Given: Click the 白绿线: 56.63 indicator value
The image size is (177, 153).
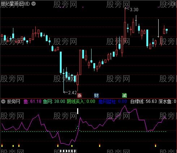Looking at the screenshot, I should coord(143,101).
